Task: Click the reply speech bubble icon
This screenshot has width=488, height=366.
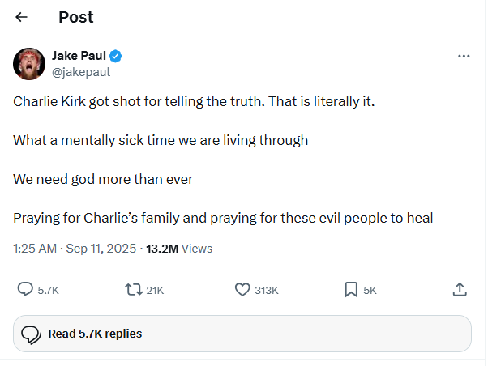Action: pyautogui.click(x=25, y=289)
